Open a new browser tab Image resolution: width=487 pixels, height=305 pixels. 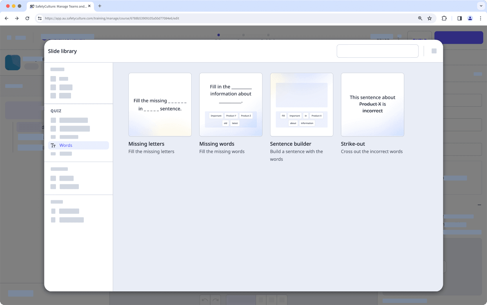click(100, 6)
